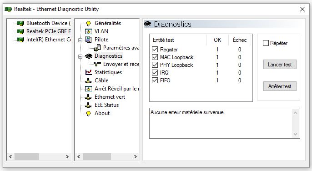Click the Statistiques chart icon
312x171 pixels.
88,72
